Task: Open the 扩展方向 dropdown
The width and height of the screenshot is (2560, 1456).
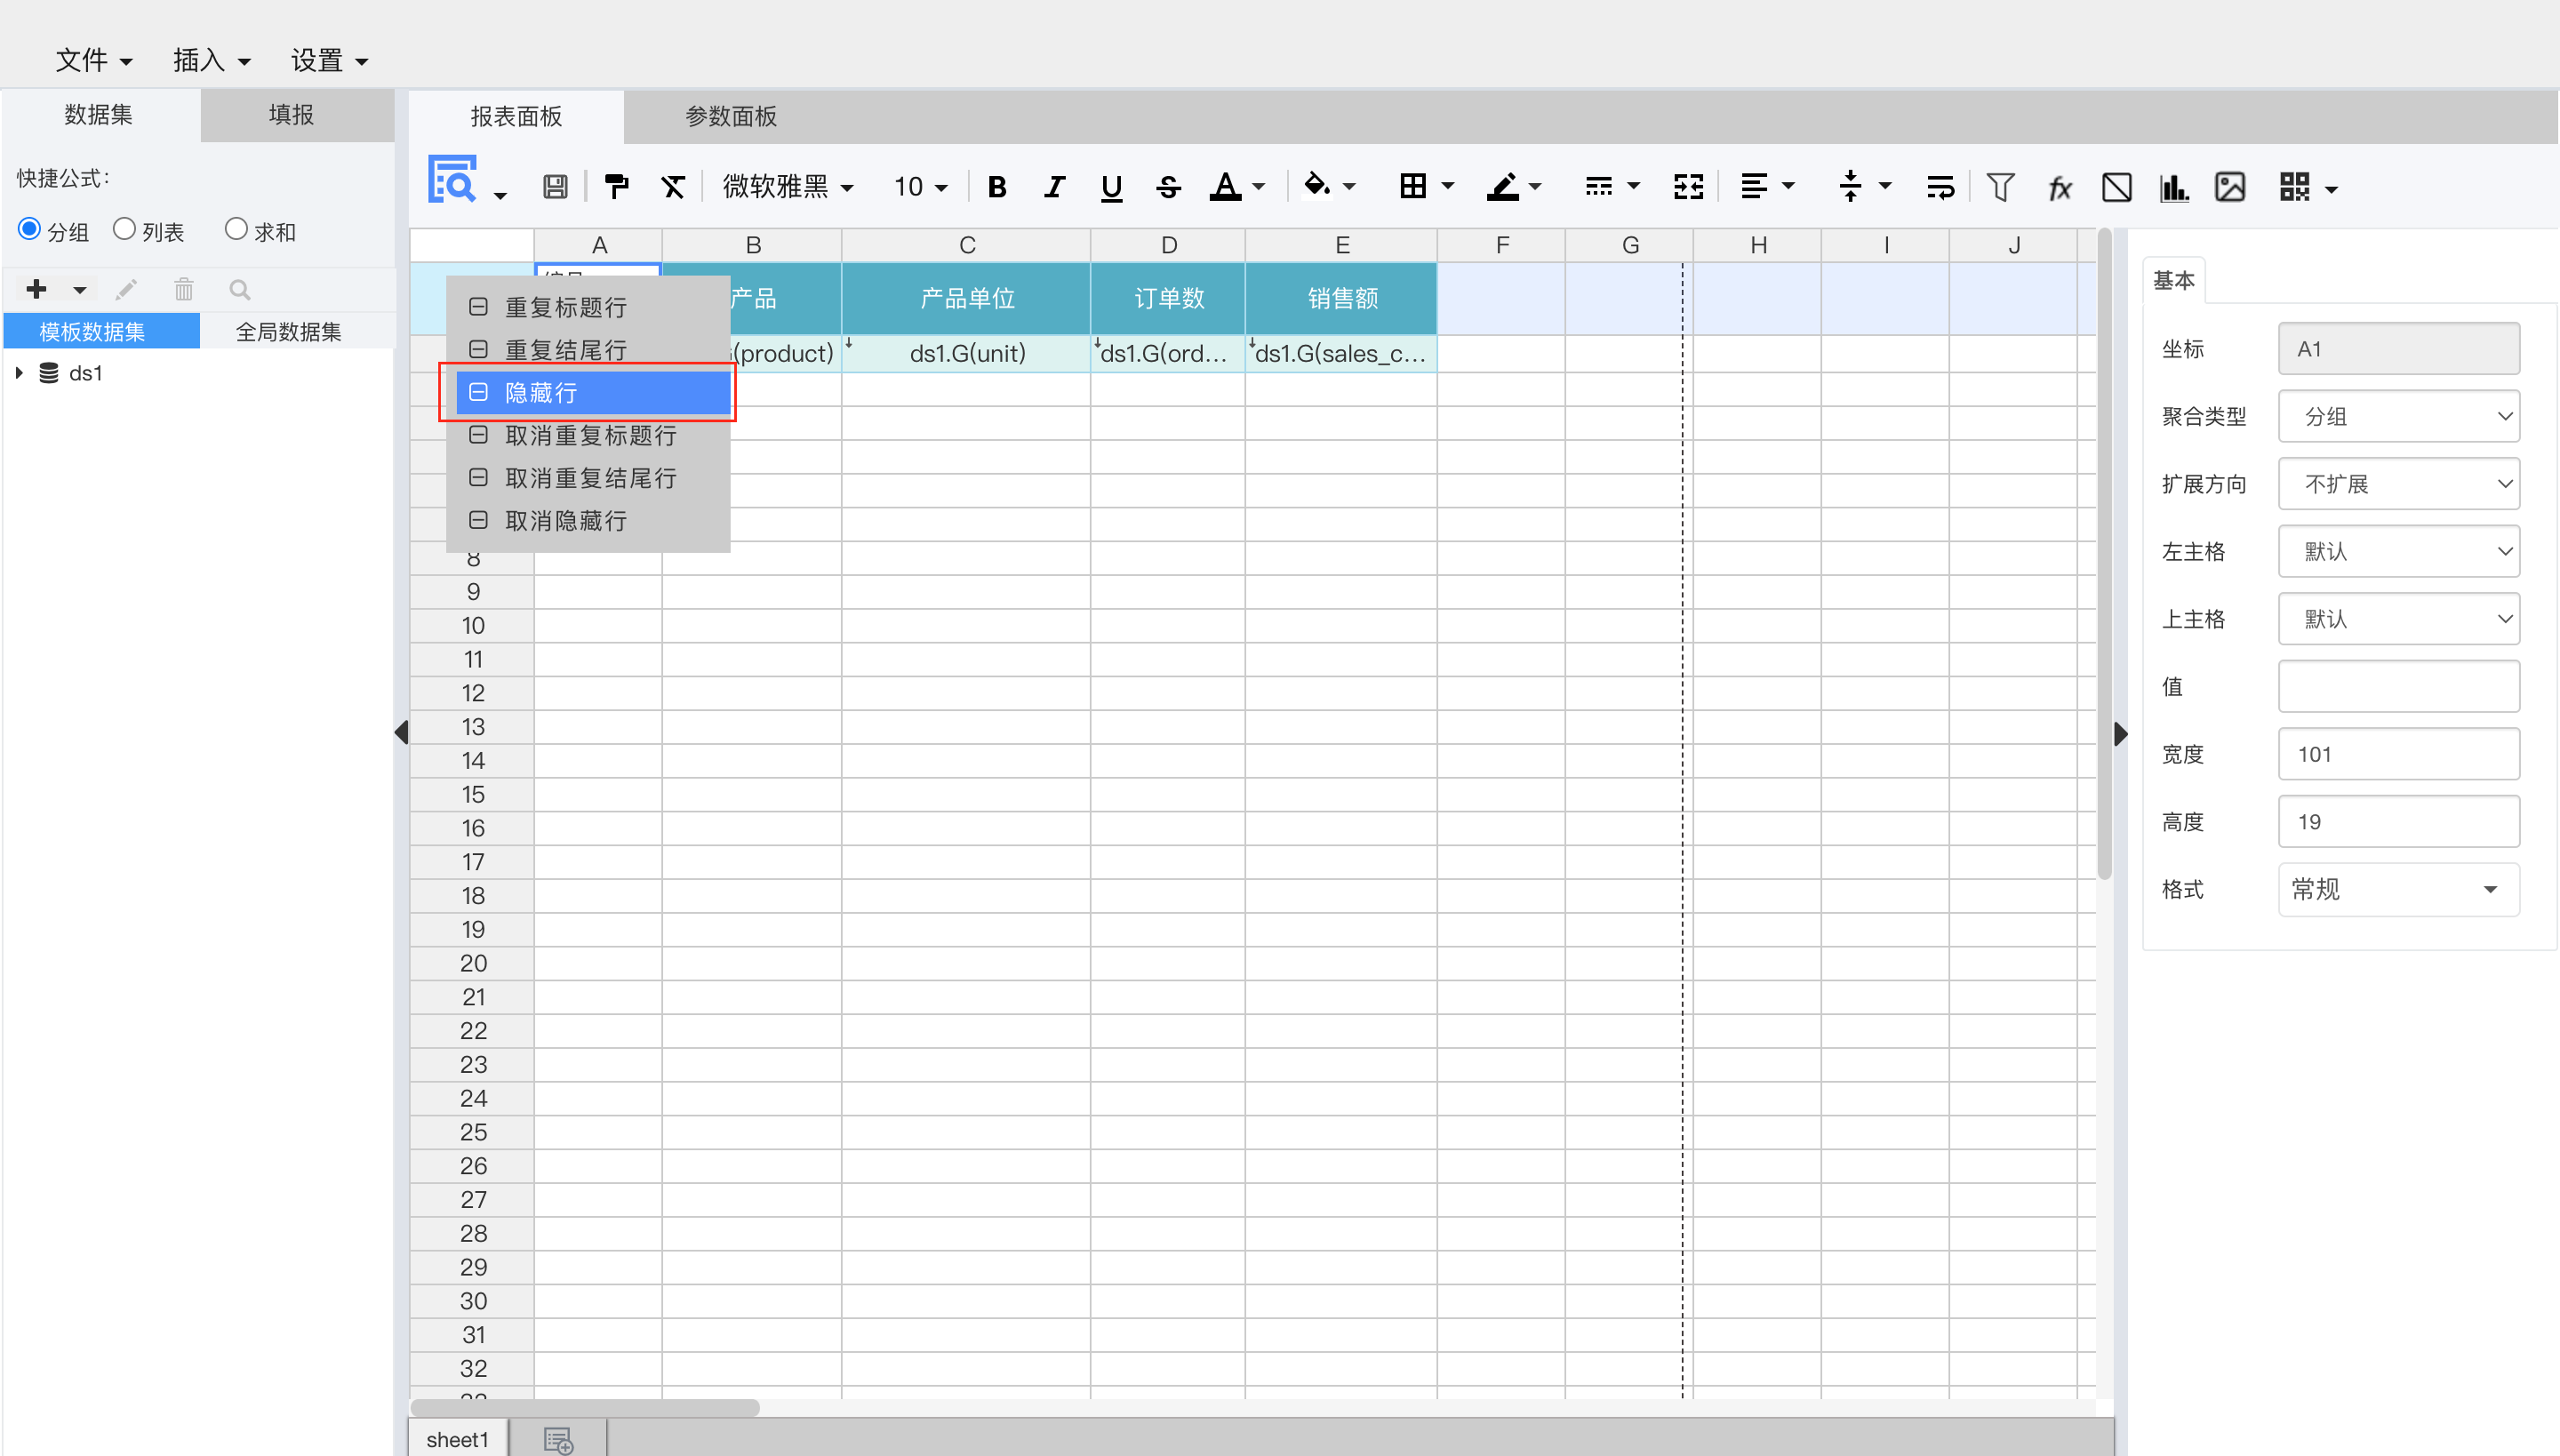Action: click(x=2398, y=484)
